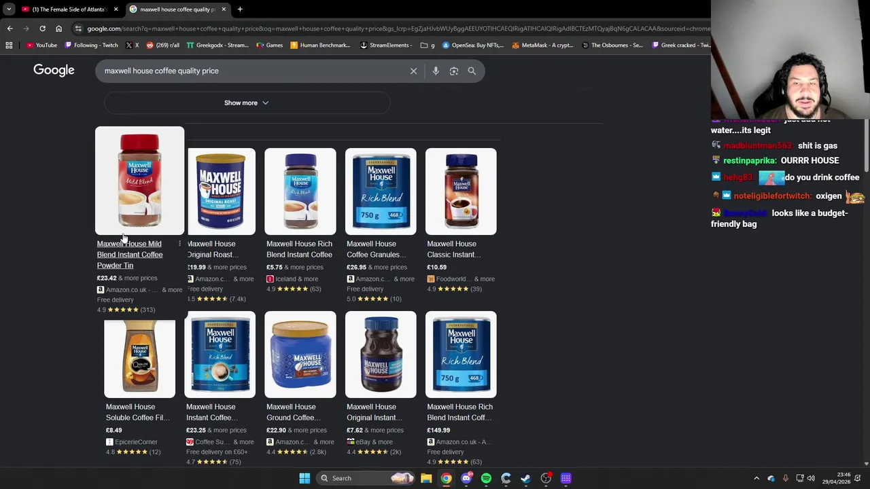Open the site information icon in address bar
The height and width of the screenshot is (489, 870).
pyautogui.click(x=79, y=29)
